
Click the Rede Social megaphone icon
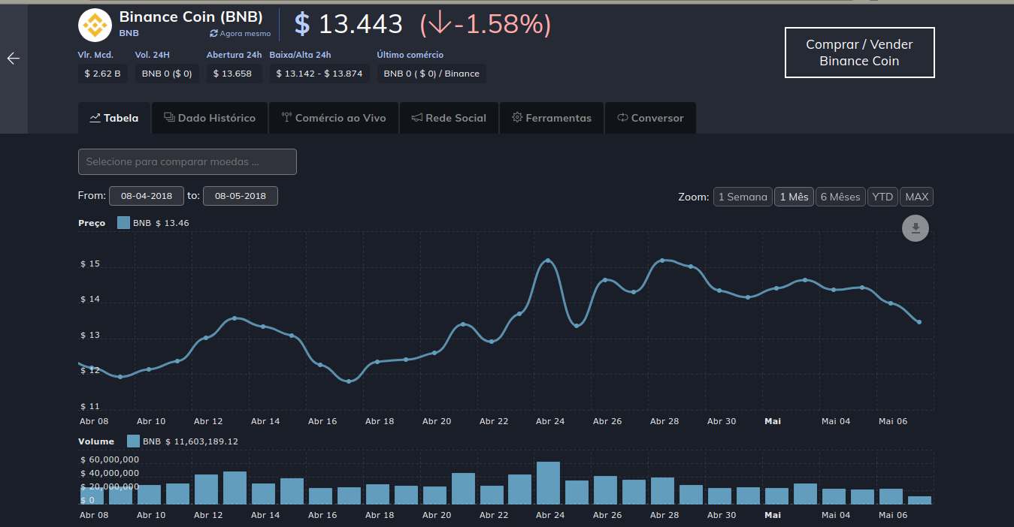[417, 118]
